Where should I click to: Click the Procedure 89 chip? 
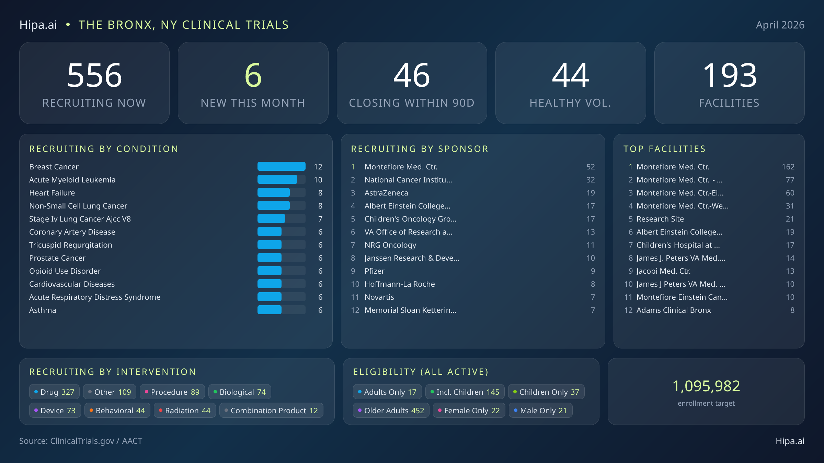tap(172, 392)
